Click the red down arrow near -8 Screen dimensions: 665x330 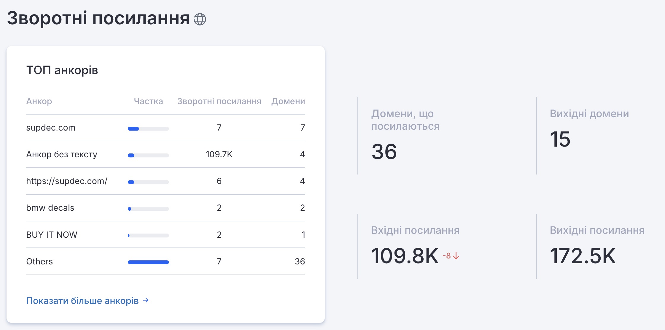(x=456, y=256)
